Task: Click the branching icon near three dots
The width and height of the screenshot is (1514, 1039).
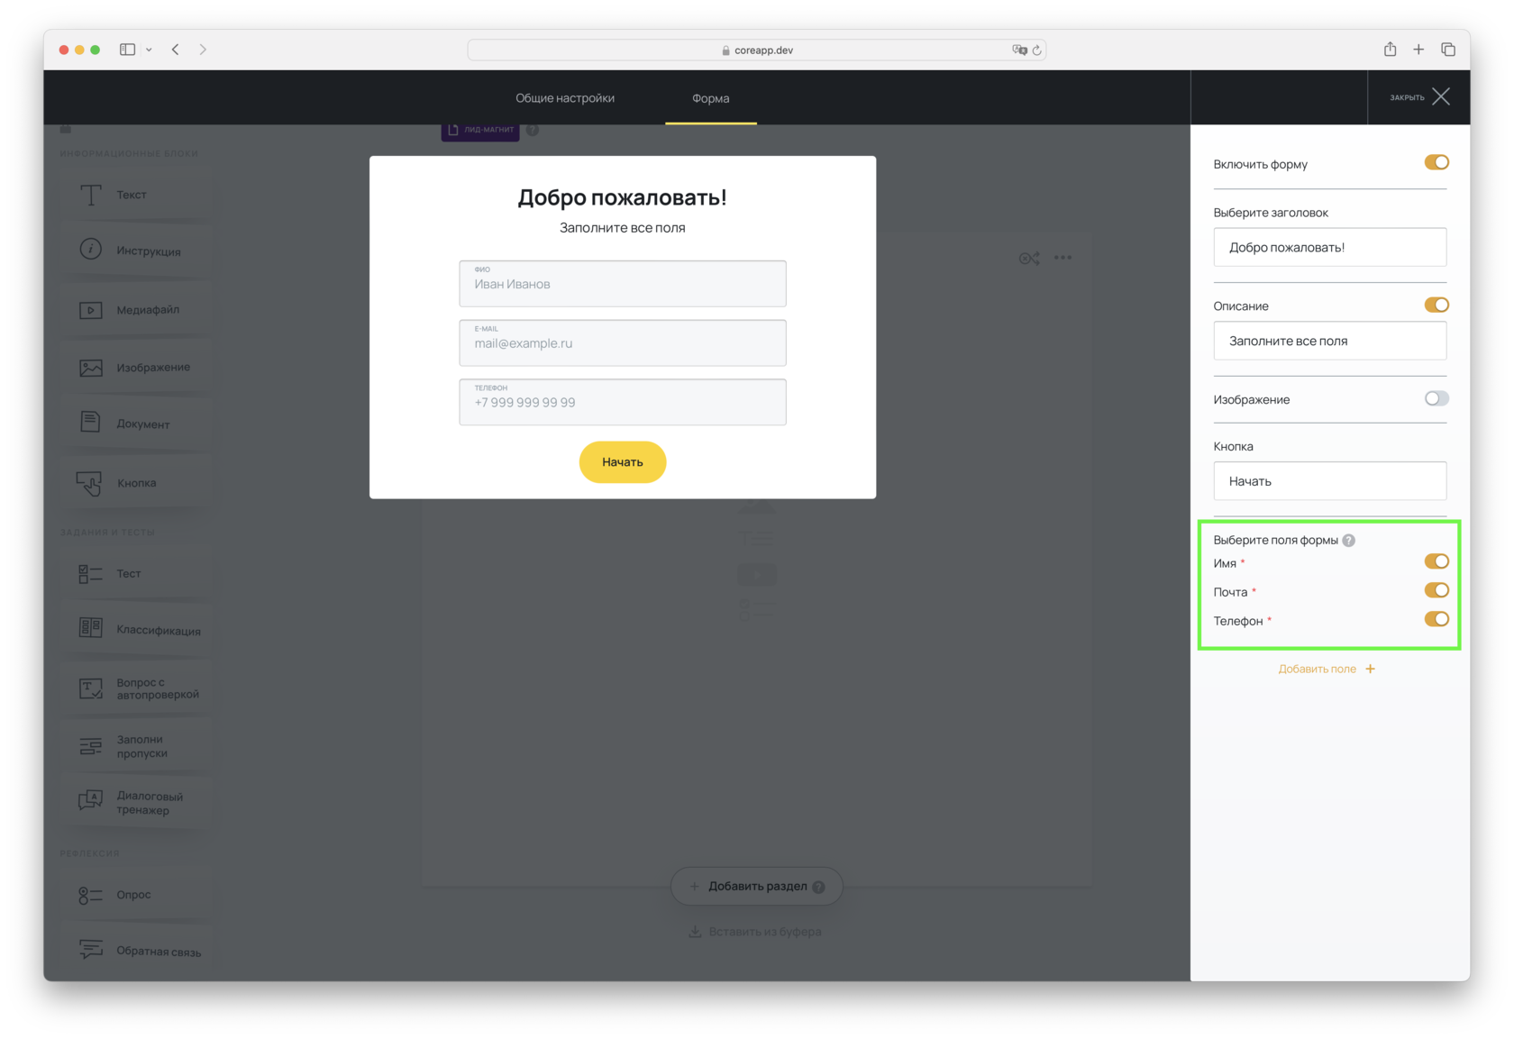Action: click(x=1029, y=259)
